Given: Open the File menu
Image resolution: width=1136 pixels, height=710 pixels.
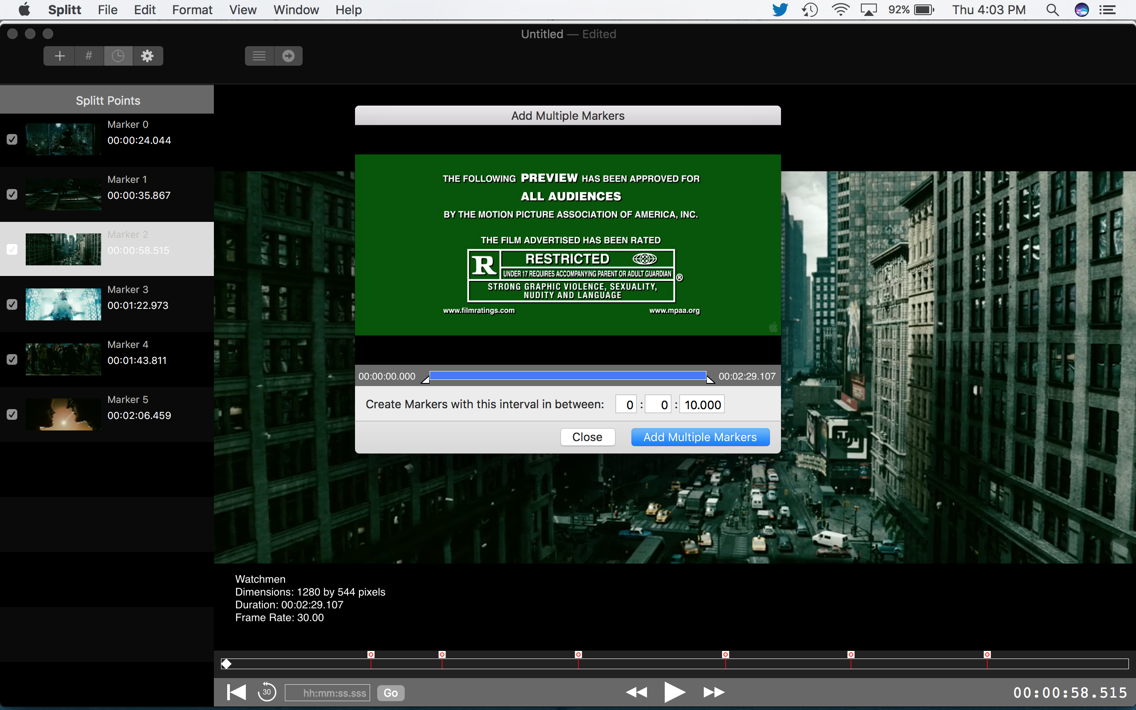Looking at the screenshot, I should point(107,10).
